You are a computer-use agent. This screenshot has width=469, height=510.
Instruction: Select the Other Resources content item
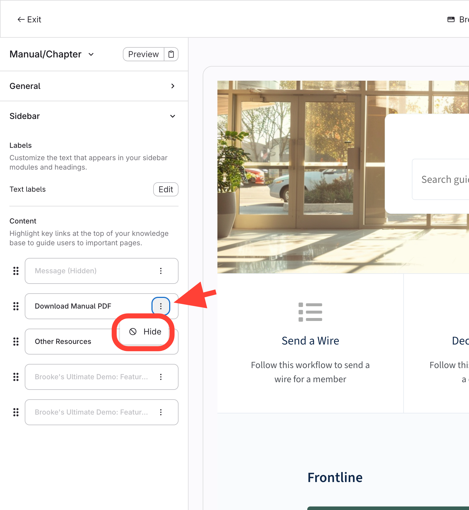click(68, 342)
